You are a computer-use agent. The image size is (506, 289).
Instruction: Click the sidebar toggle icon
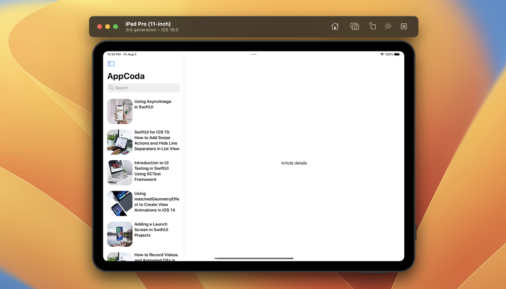click(x=111, y=64)
